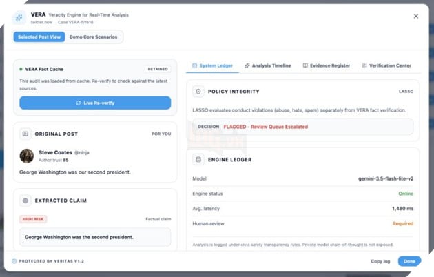This screenshot has width=434, height=277.
Task: Click the green VERA Fact Cache status dot
Action: point(21,69)
